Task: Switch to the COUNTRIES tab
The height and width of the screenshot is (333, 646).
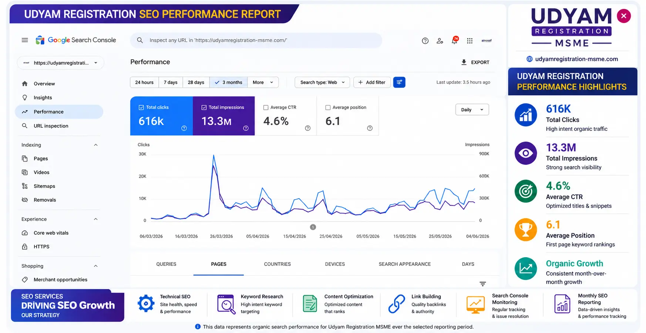Action: [277, 264]
